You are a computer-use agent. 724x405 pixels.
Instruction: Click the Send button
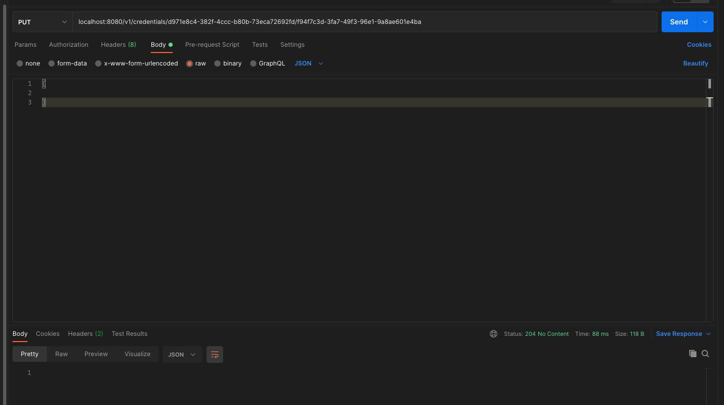pyautogui.click(x=679, y=22)
